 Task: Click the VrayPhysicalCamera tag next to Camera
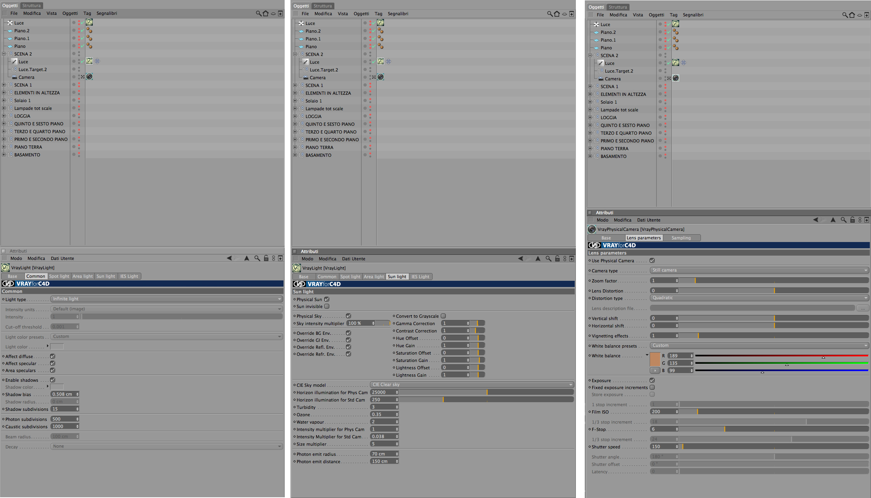(676, 78)
